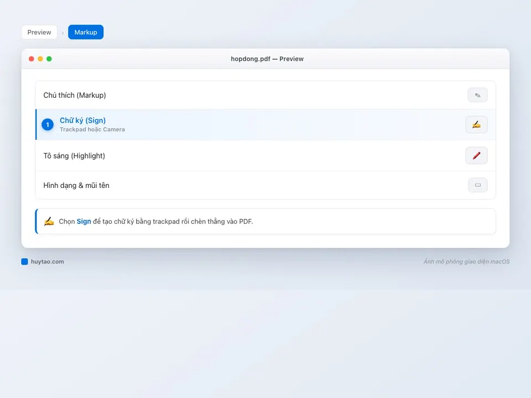Choose the Chữ ký (Sign) option
Screen dimensions: 531x398
tap(265, 124)
